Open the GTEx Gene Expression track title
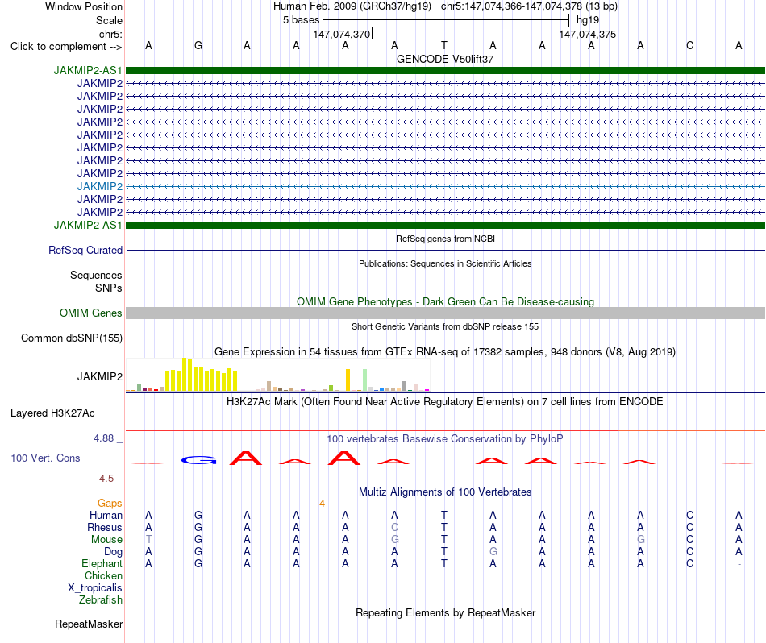The width and height of the screenshot is (766, 643). (445, 351)
